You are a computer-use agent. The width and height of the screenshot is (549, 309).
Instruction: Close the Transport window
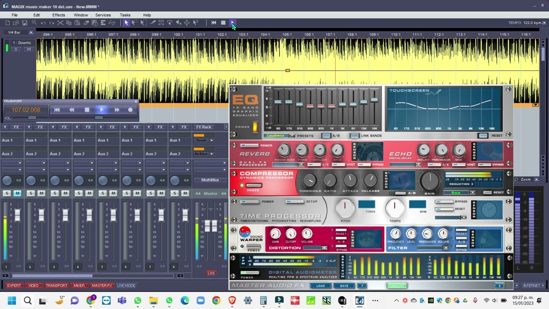[x=136, y=101]
